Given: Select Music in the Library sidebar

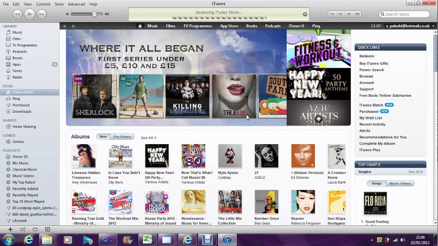Looking at the screenshot, I should pos(17,32).
